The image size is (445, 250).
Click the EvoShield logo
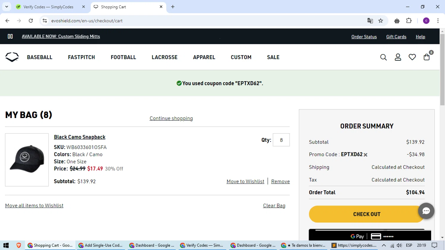(x=12, y=57)
